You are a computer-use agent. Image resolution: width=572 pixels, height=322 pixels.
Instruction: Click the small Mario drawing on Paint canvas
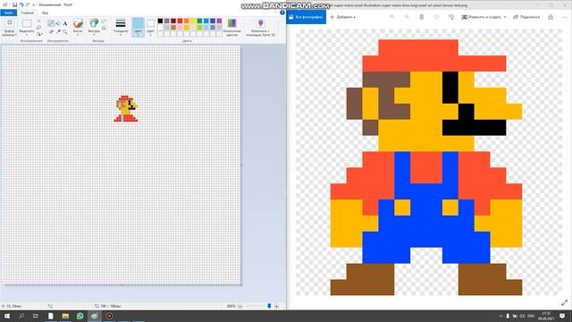126,108
